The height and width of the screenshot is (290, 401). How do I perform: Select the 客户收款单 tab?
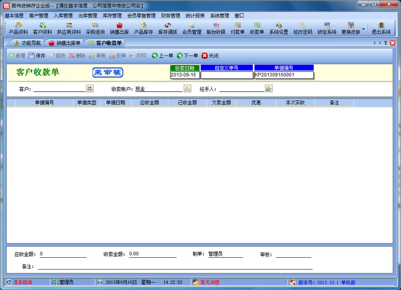pyautogui.click(x=105, y=43)
